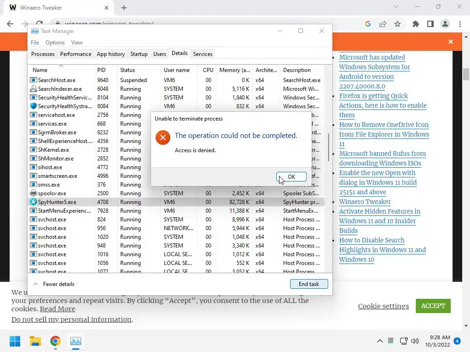Open the Winaero Tweaker sidebar link
Viewport: 470px width, 352px height.
[x=365, y=202]
